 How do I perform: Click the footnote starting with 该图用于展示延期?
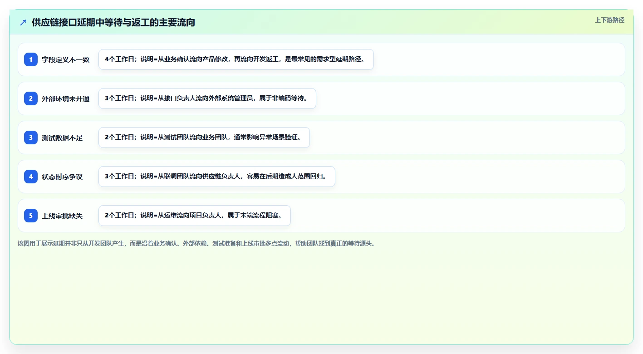coord(196,243)
